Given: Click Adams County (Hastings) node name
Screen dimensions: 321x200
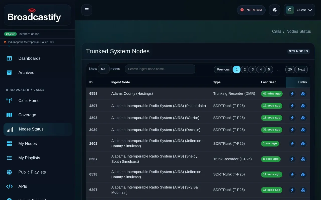Looking at the screenshot, I should tap(132, 93).
